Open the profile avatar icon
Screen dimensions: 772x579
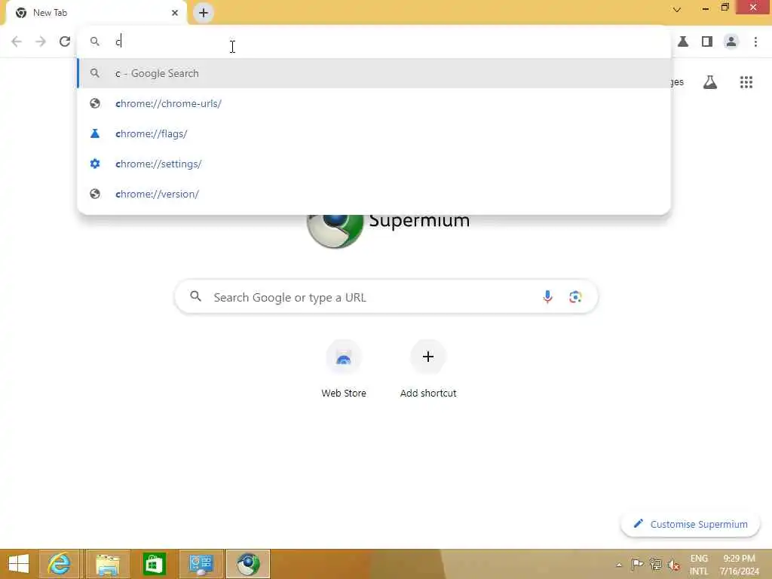tap(731, 41)
